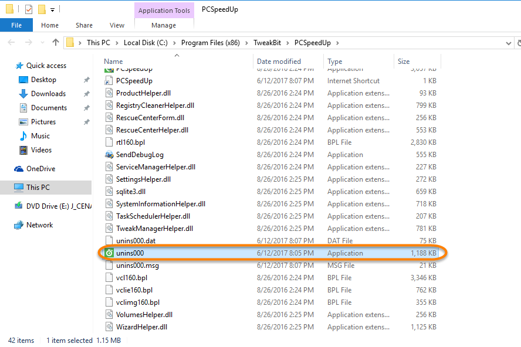Go forward with the Forward arrow button
Viewport: 521px width, 347px height.
tap(29, 43)
